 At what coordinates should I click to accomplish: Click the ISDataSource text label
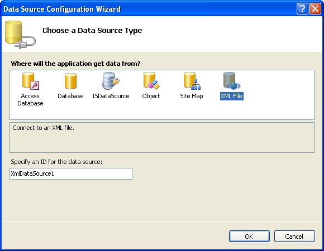point(111,96)
